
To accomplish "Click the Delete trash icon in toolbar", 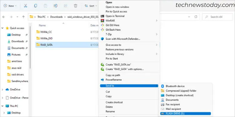I will click(x=76, y=6).
